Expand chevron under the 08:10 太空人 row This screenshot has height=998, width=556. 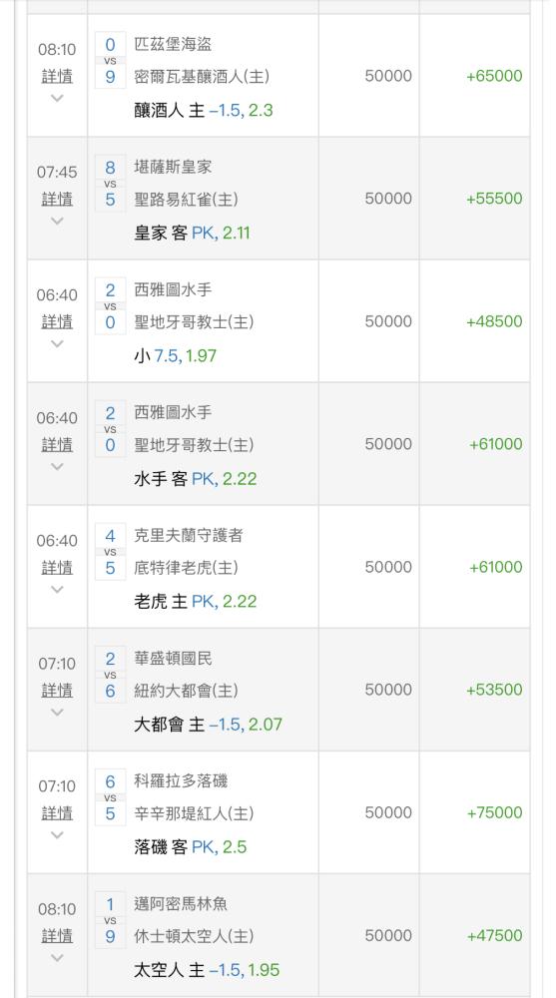pos(57,958)
